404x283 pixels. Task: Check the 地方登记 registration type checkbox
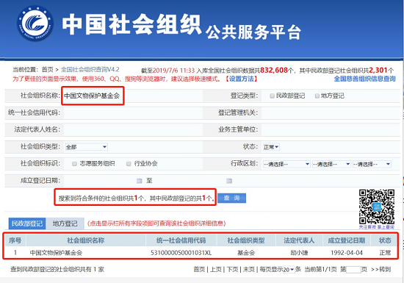click(x=317, y=96)
